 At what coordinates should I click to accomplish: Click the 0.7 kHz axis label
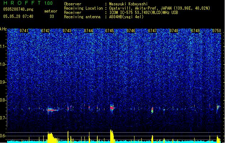point(3,118)
